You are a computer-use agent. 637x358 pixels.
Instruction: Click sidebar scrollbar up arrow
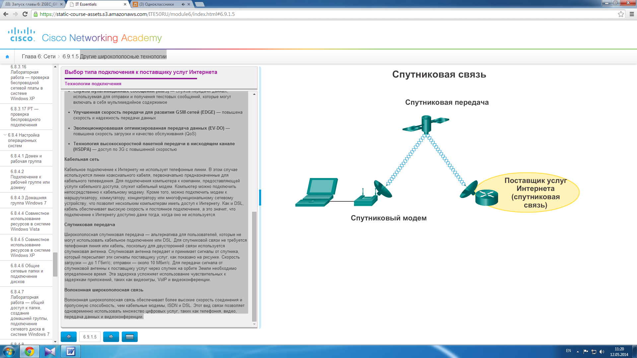(x=55, y=67)
